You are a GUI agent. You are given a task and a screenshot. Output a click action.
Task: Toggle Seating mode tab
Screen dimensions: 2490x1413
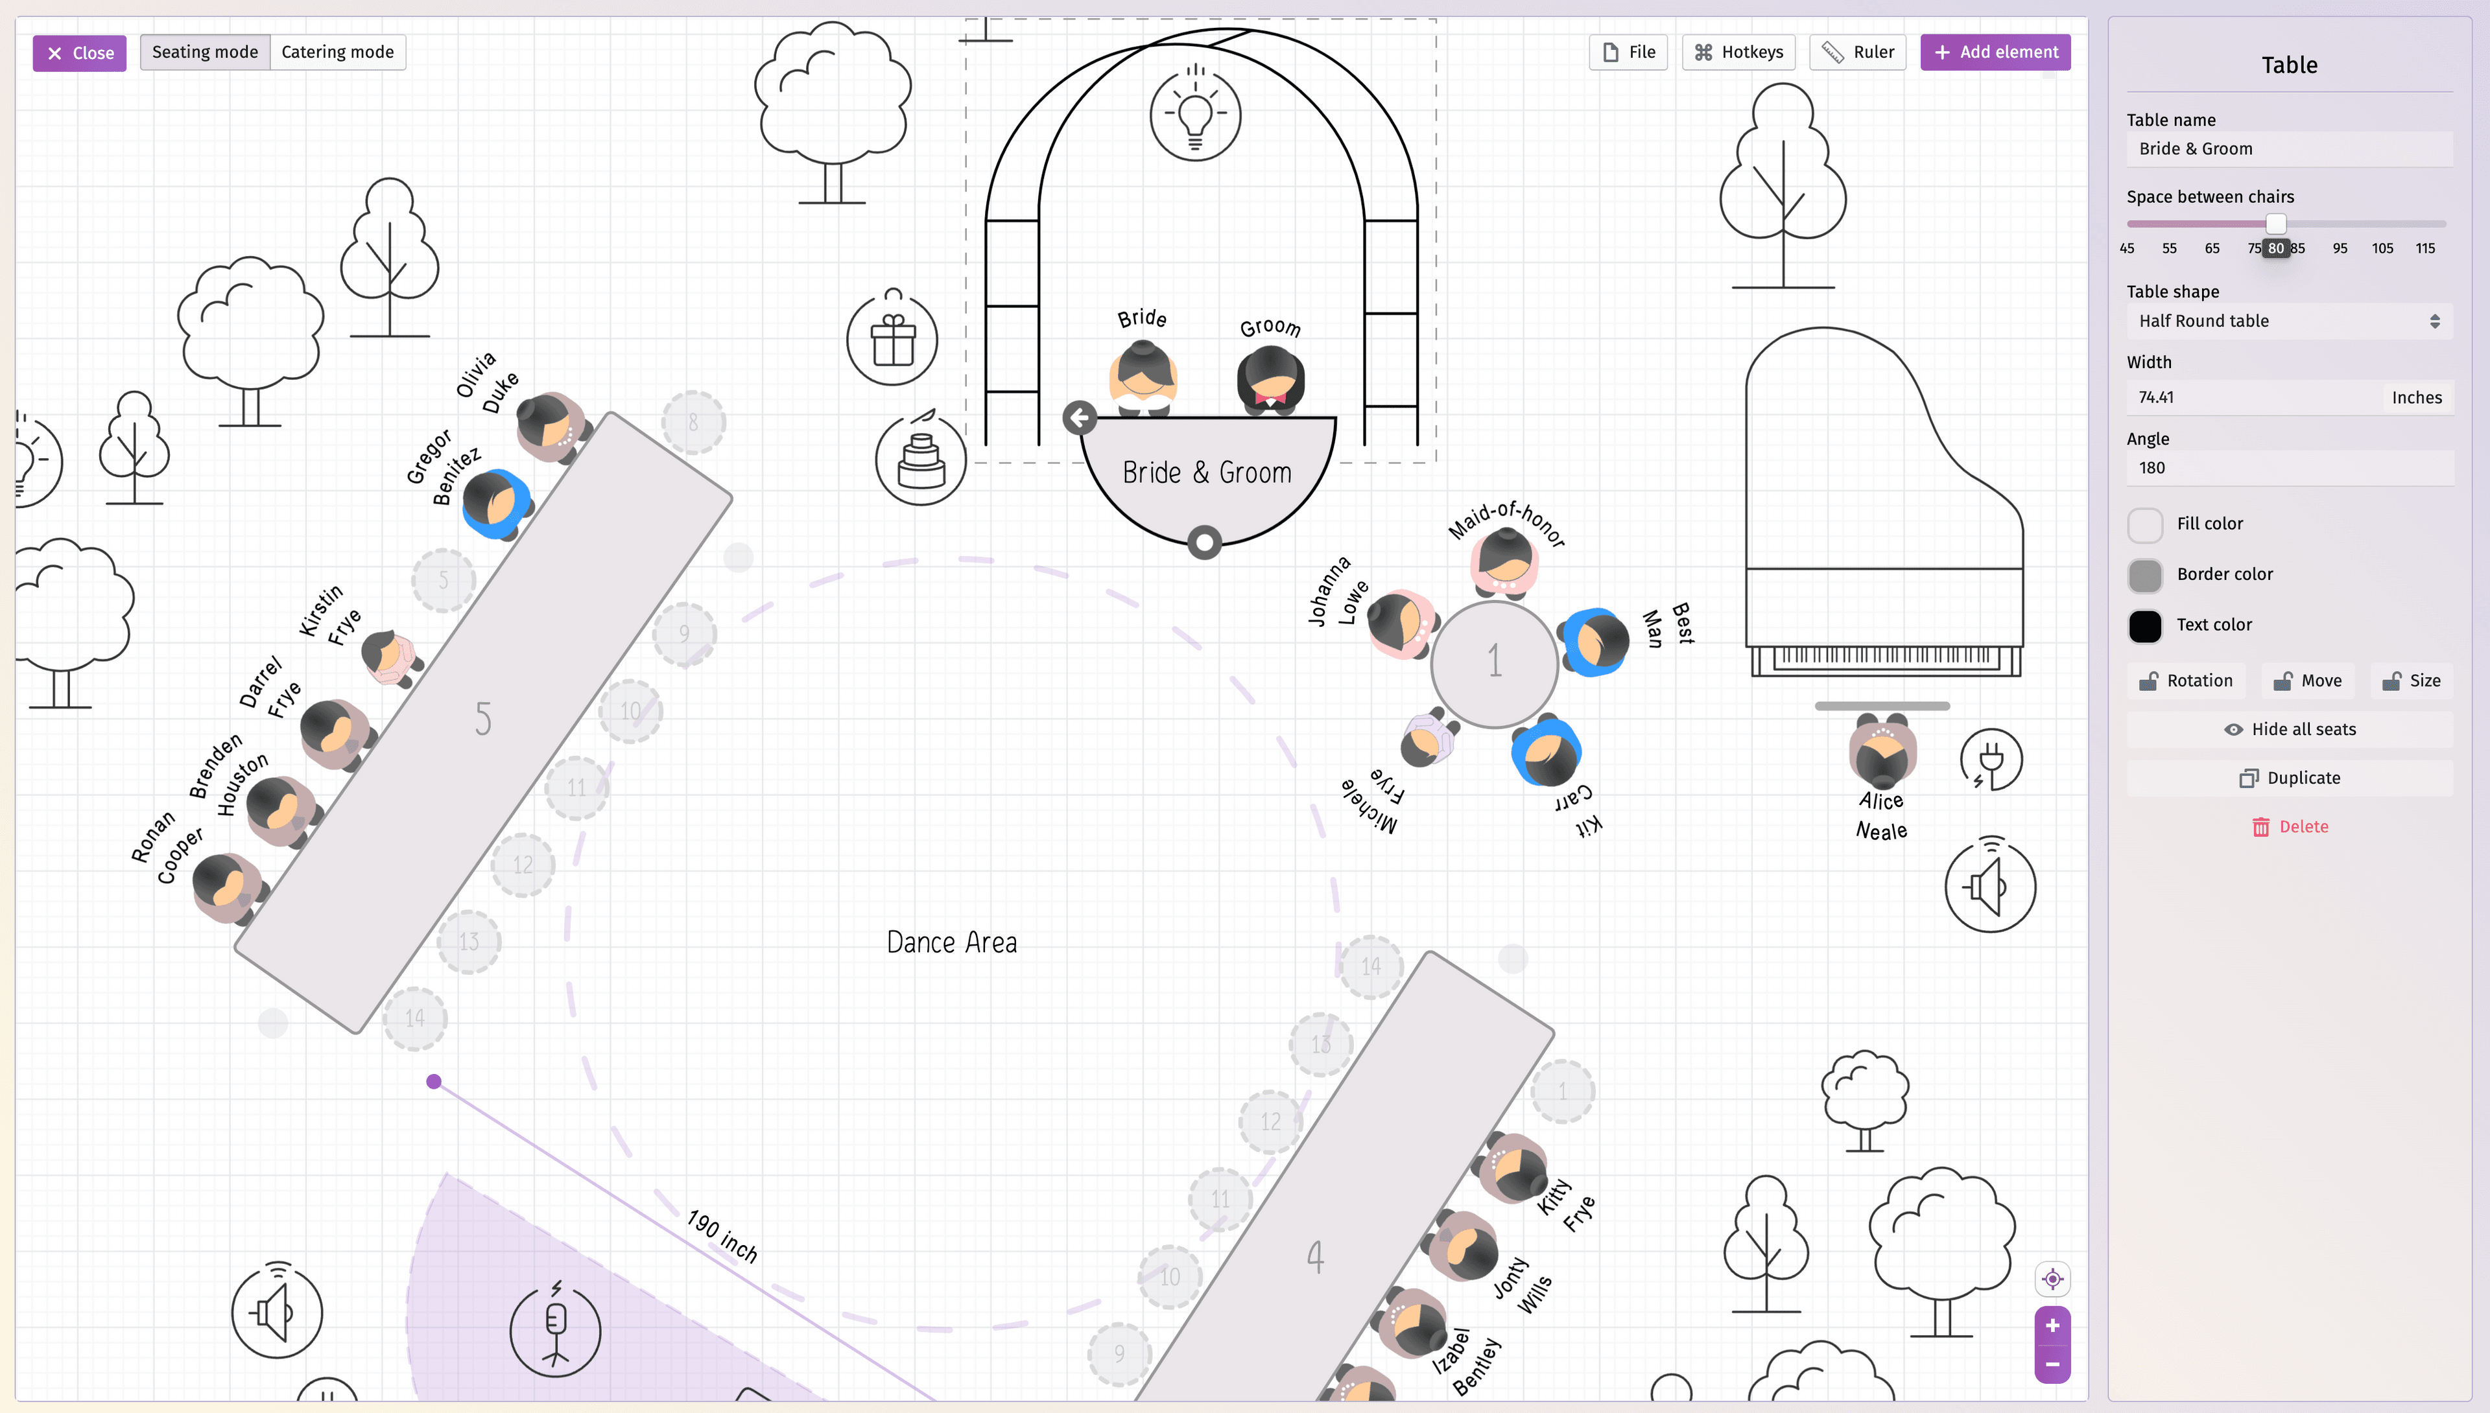click(x=204, y=51)
